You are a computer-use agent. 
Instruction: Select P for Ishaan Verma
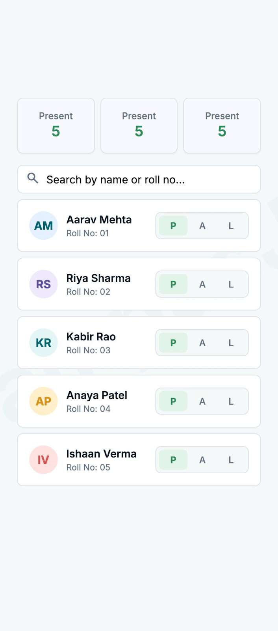(x=173, y=459)
